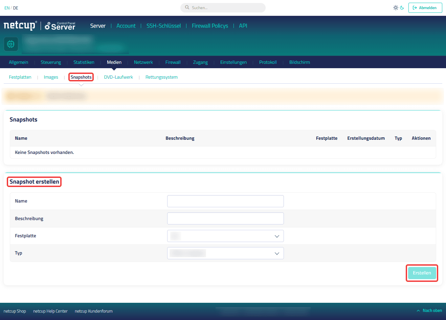The height and width of the screenshot is (320, 446).
Task: Focus the snapshot Name field
Action: click(x=225, y=201)
